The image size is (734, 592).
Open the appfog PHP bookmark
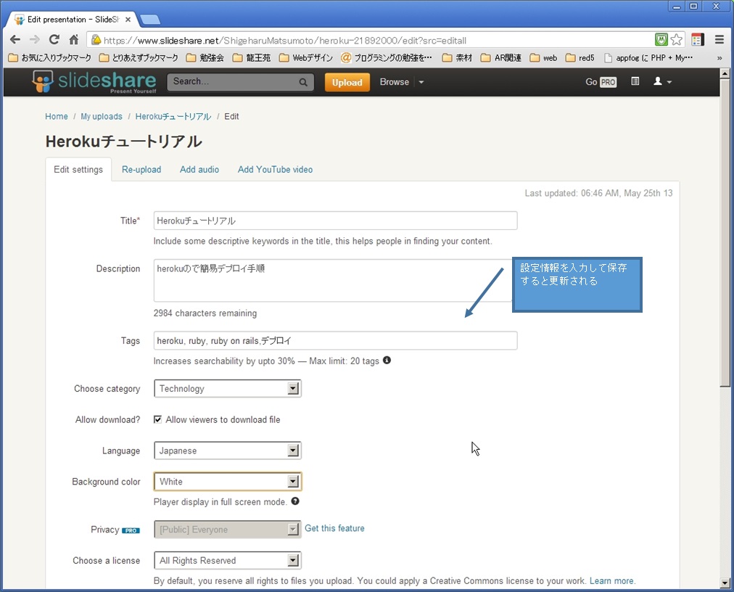point(648,57)
